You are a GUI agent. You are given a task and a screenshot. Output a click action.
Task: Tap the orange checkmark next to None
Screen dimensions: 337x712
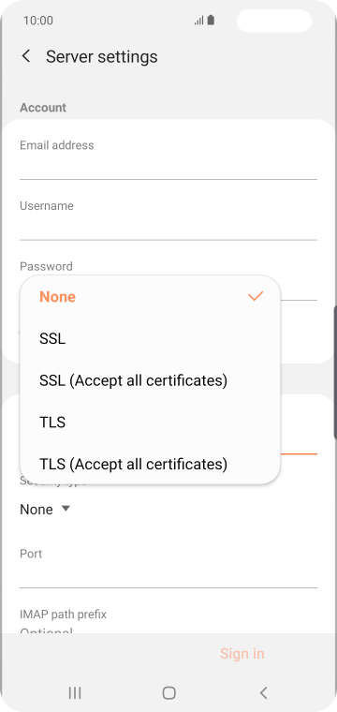(x=256, y=297)
